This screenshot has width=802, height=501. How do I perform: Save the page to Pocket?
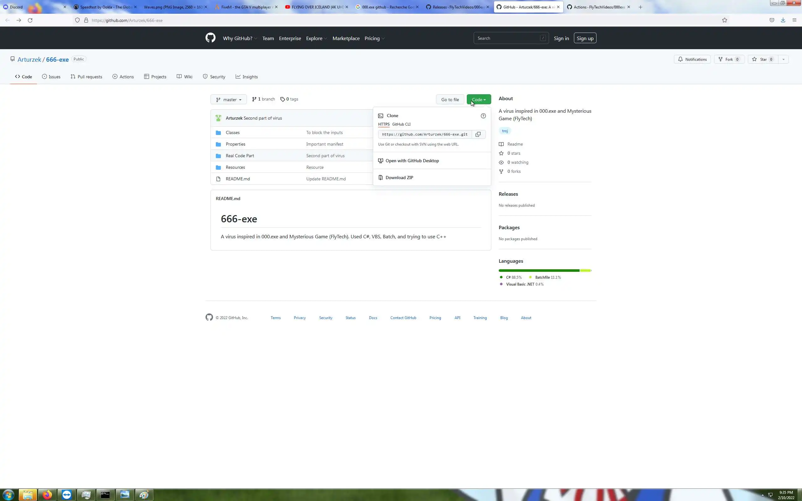click(x=772, y=20)
